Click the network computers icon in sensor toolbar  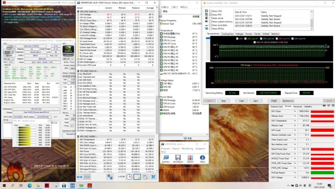[x=110, y=177]
